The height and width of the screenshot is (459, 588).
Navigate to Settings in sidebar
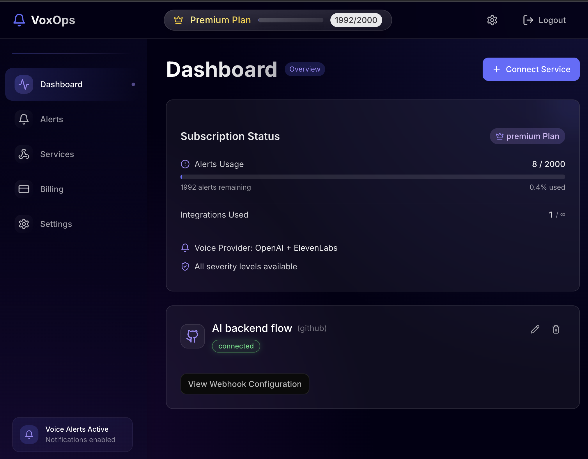tap(56, 224)
